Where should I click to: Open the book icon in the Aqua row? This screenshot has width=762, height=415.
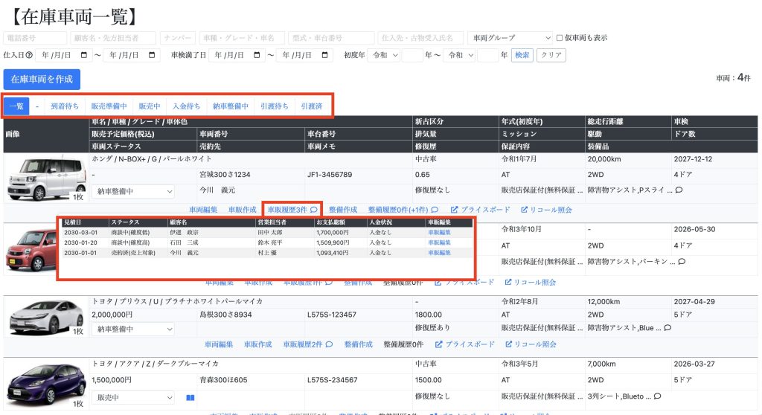(190, 397)
